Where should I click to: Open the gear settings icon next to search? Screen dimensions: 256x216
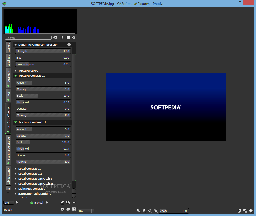click(x=74, y=38)
